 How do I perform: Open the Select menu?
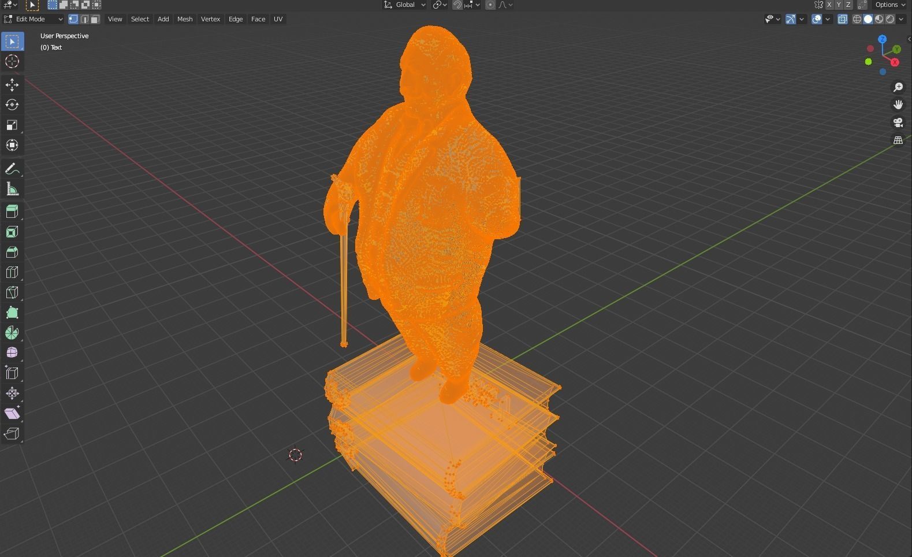pyautogui.click(x=140, y=19)
